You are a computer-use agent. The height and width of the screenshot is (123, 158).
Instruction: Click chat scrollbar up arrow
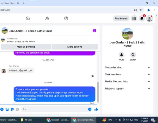(98, 53)
